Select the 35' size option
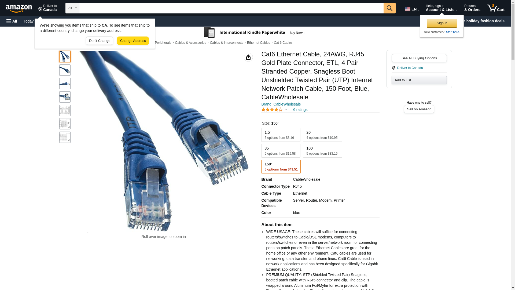This screenshot has width=515, height=290. [281, 151]
